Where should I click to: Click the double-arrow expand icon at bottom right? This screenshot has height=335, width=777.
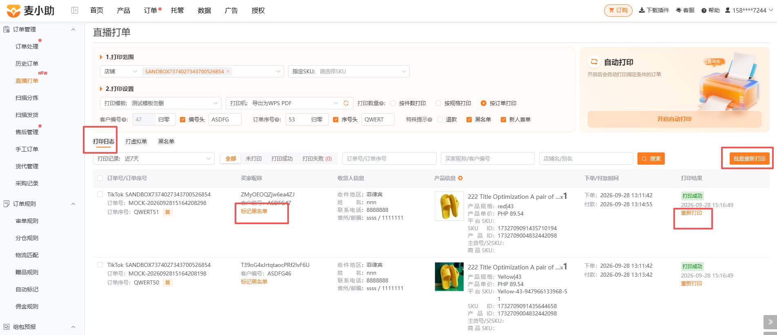(x=770, y=322)
